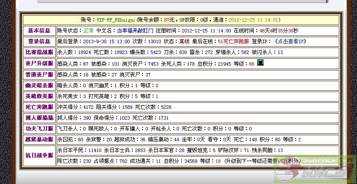
Task: Click the rank avatar icon beside level 66
Action: coord(261,63)
